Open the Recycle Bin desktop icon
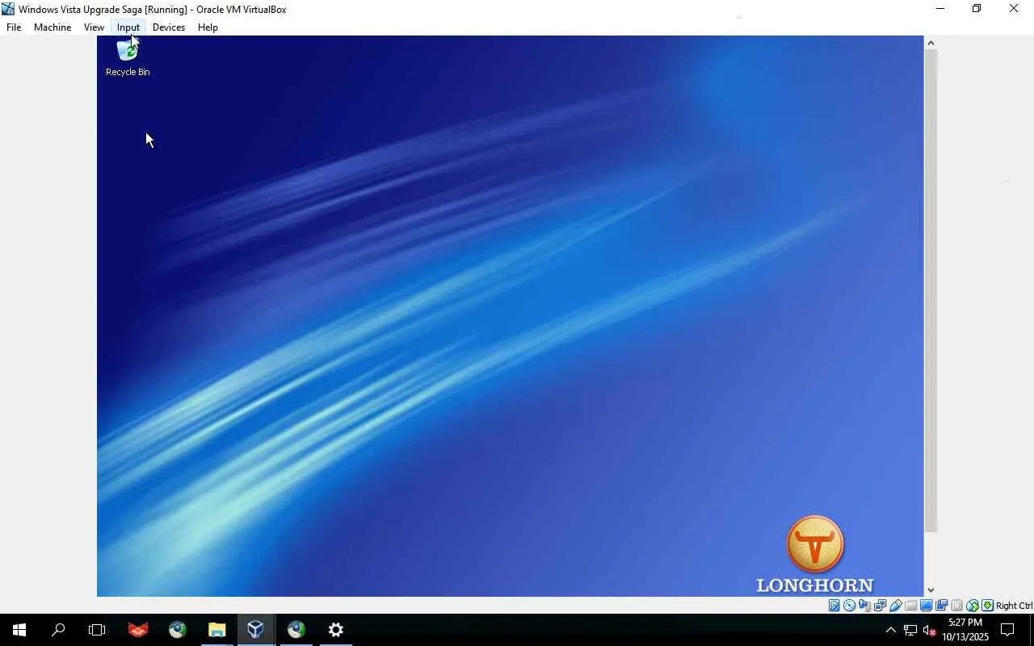 tap(128, 58)
